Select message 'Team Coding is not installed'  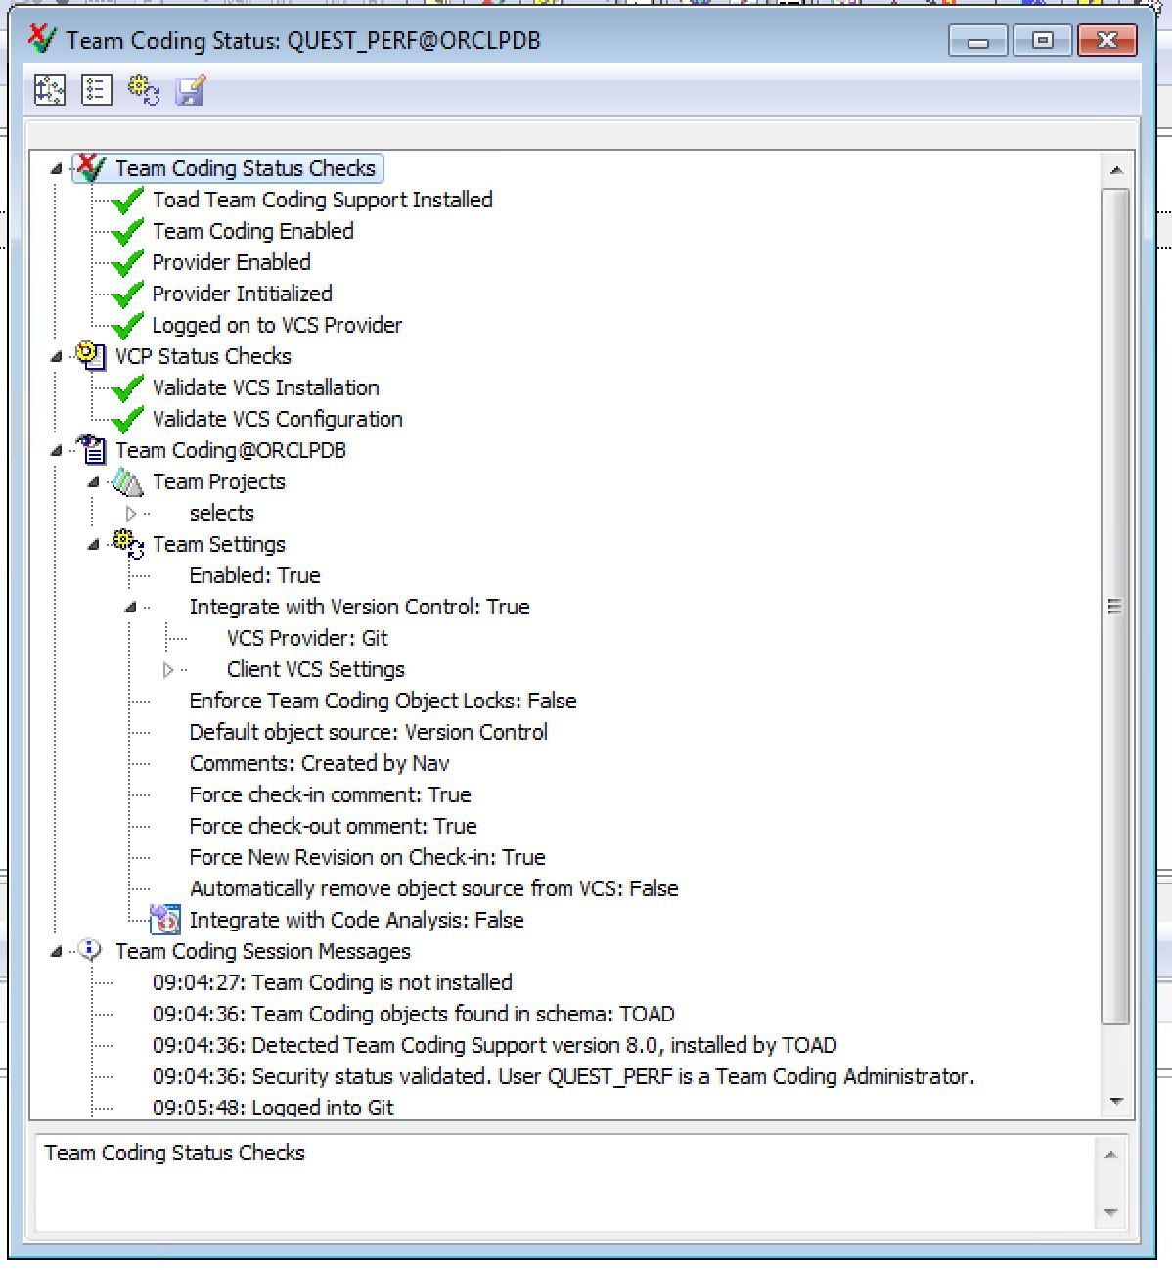[333, 982]
